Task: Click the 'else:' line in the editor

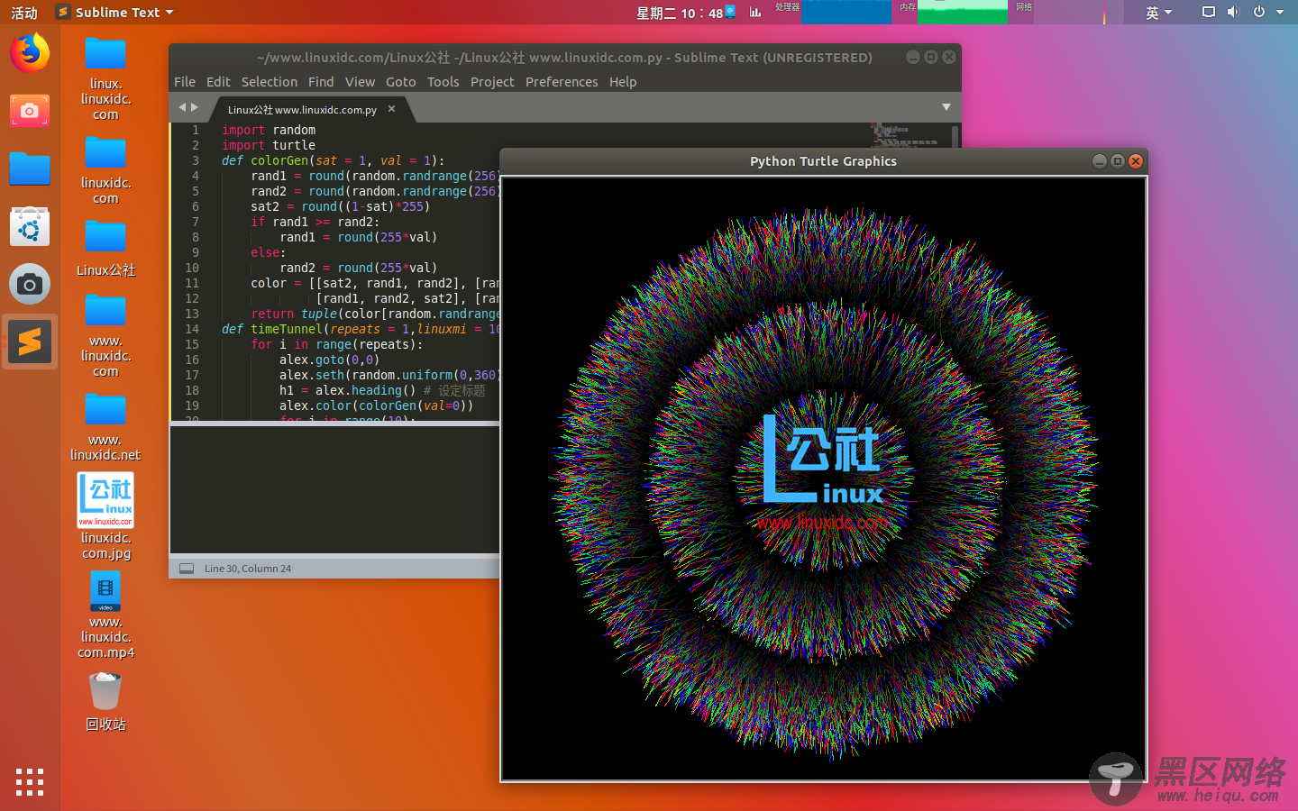Action: (x=268, y=252)
